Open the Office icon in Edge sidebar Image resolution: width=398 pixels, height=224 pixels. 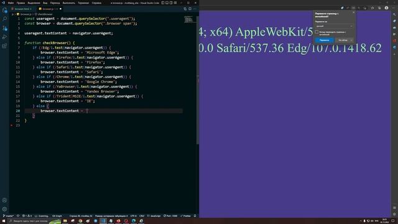(x=394, y=40)
